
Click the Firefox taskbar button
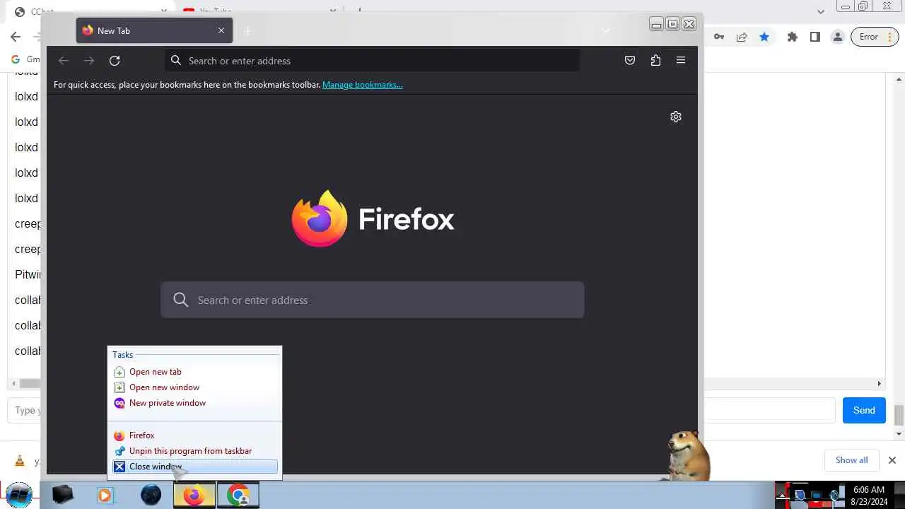coord(194,495)
